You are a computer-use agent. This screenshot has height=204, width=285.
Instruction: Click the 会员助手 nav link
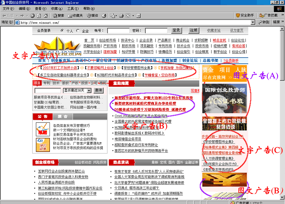pos(231,61)
